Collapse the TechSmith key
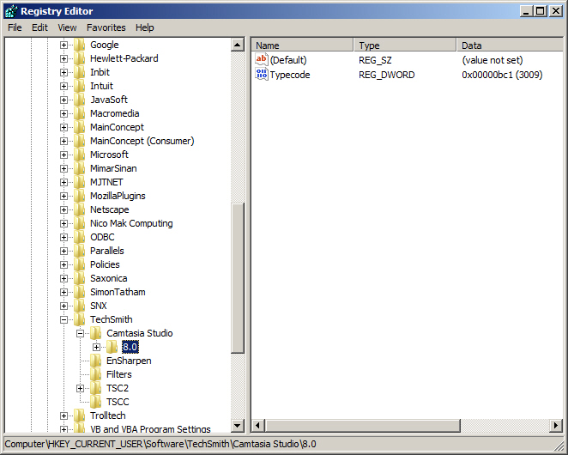568x455 pixels. coord(63,319)
